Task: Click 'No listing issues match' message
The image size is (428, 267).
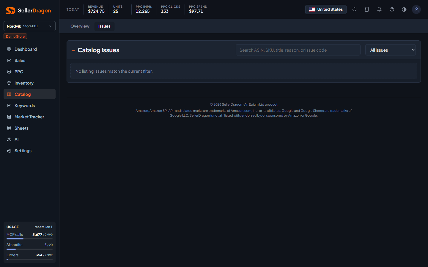Action: [114, 71]
